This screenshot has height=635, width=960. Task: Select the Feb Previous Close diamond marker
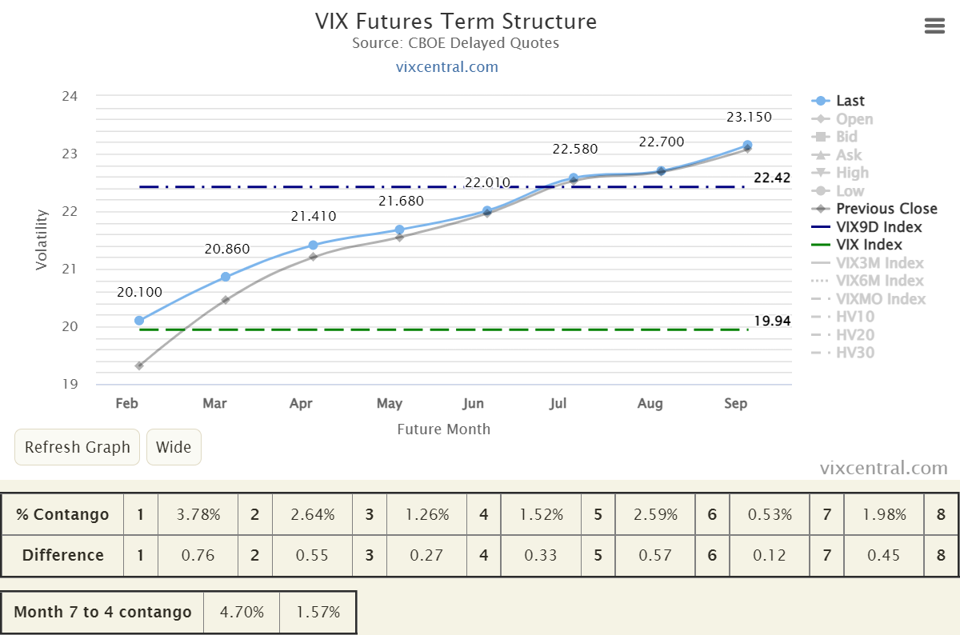pos(139,365)
